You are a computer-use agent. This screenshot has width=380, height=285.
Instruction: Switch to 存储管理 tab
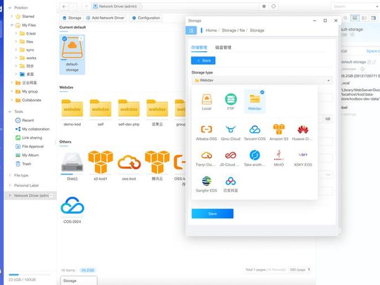[199, 47]
